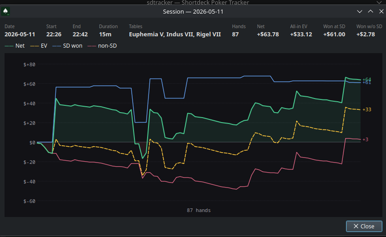This screenshot has width=386, height=237.
Task: Toggle the Net series in legend
Action: pyautogui.click(x=15, y=46)
